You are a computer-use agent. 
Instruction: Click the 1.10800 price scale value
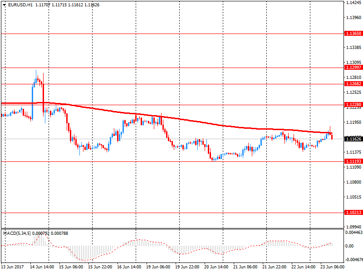click(354, 182)
